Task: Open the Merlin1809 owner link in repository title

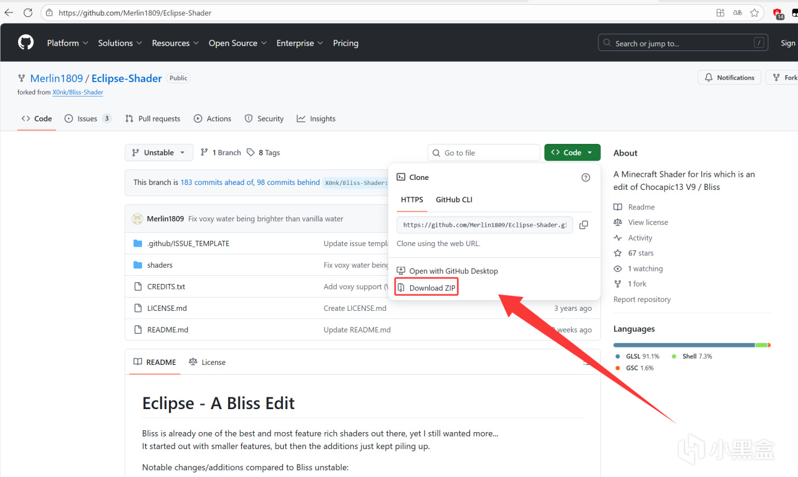Action: pyautogui.click(x=56, y=78)
